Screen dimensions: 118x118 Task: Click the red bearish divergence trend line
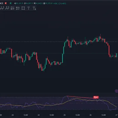coord(80,97)
